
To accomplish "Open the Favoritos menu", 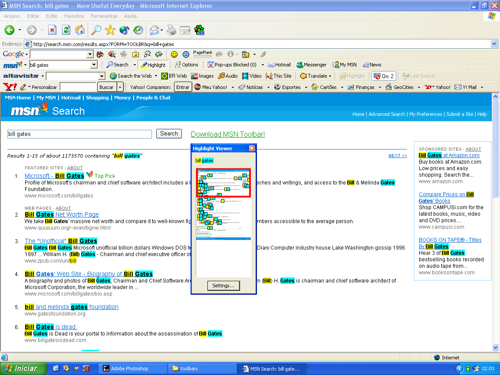I will 74,16.
